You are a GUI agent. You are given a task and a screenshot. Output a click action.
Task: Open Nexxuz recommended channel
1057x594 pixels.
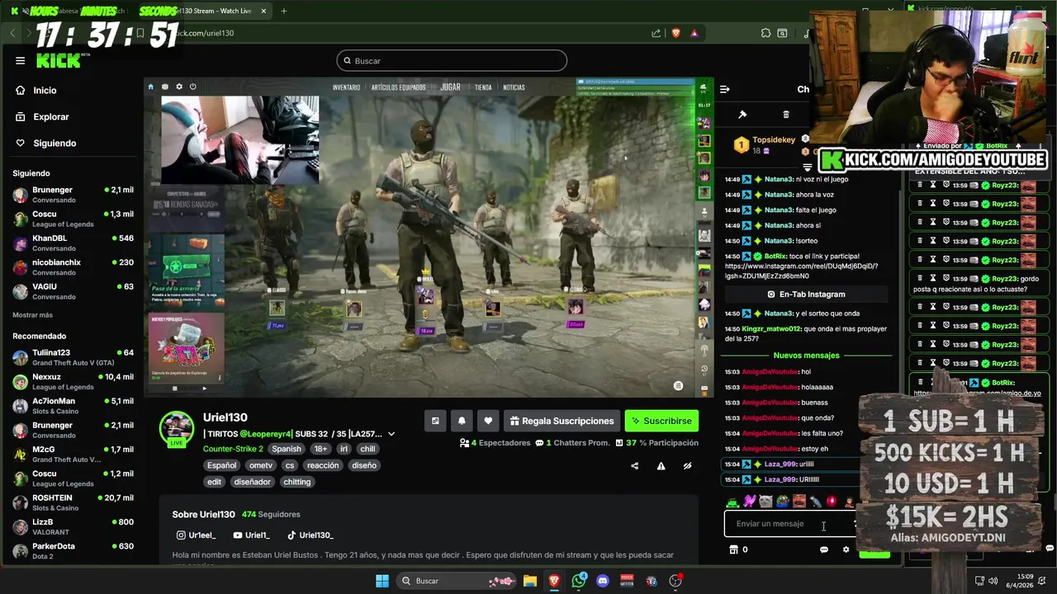point(73,381)
